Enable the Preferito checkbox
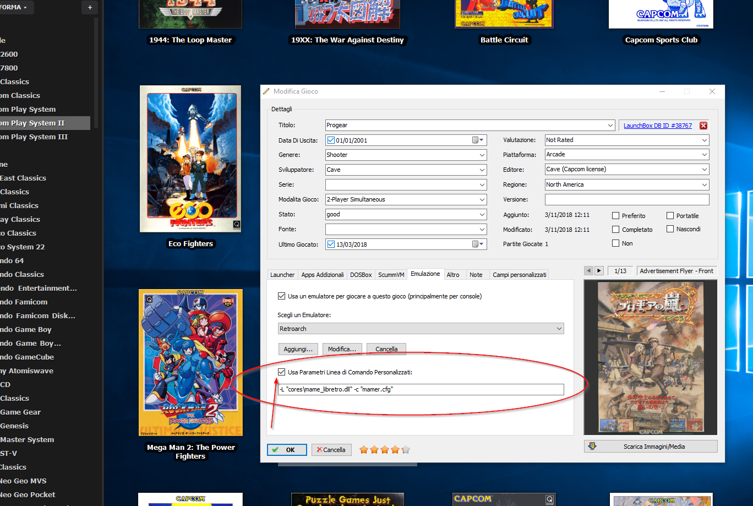Image resolution: width=753 pixels, height=506 pixels. 615,216
